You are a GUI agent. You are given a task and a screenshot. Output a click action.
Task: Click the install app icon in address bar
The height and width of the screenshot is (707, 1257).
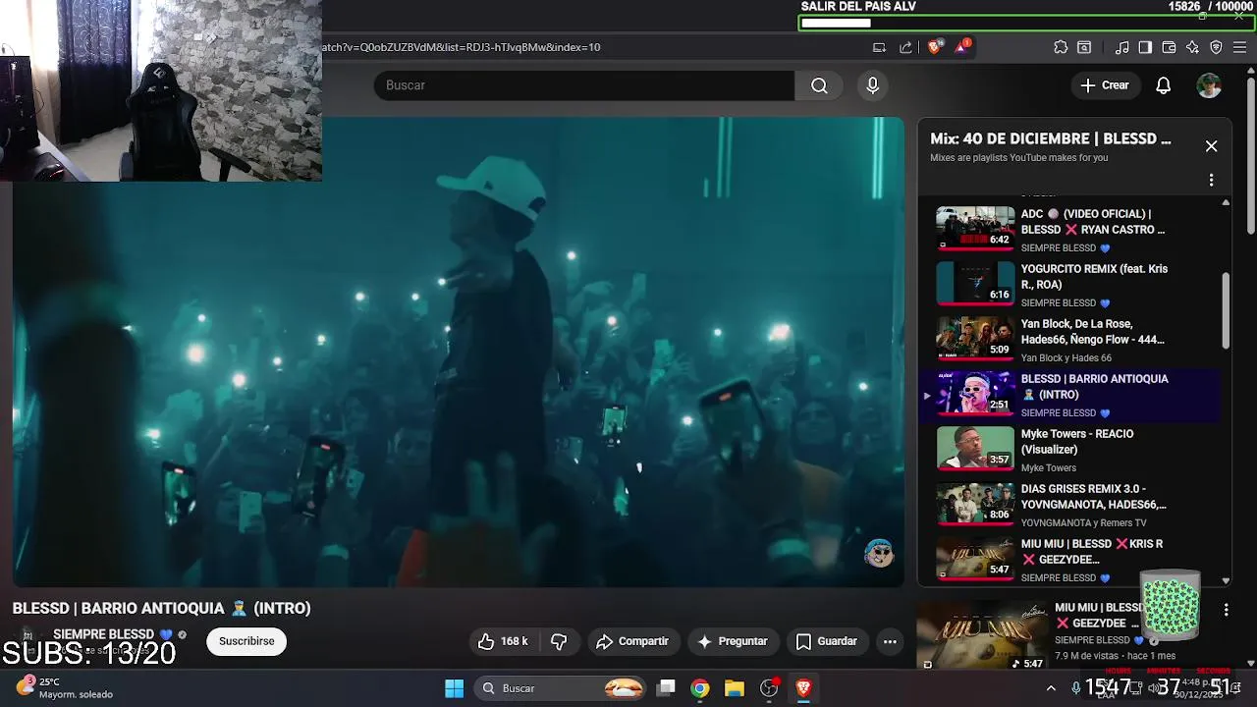[880, 47]
